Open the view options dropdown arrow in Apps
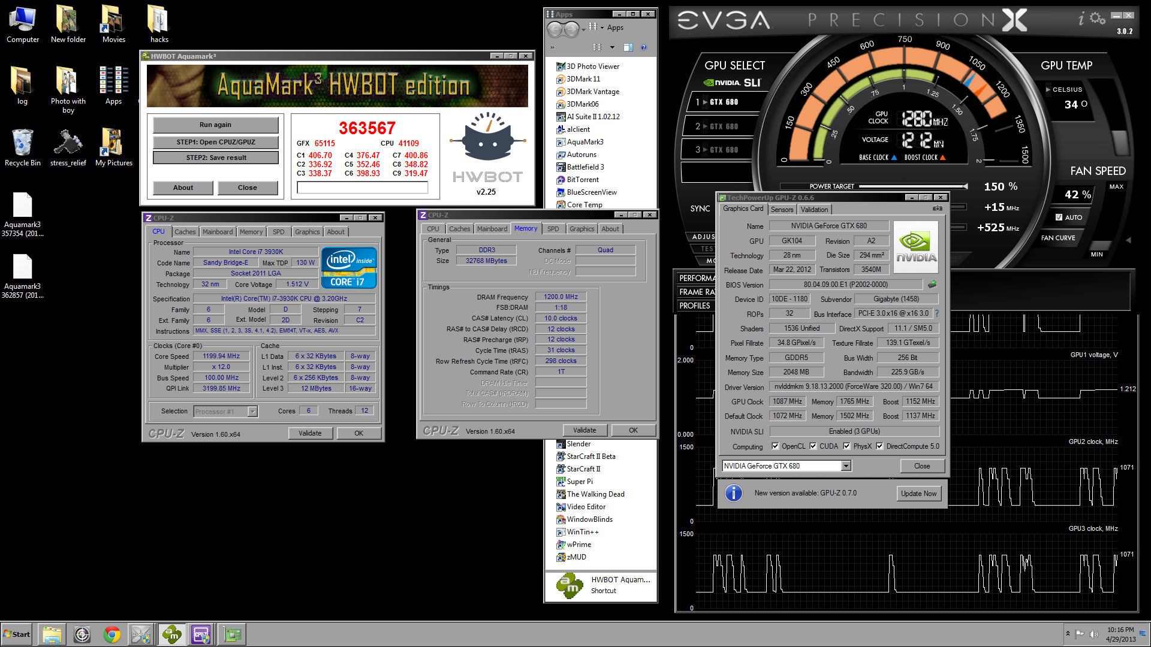Viewport: 1151px width, 647px height. [x=612, y=47]
